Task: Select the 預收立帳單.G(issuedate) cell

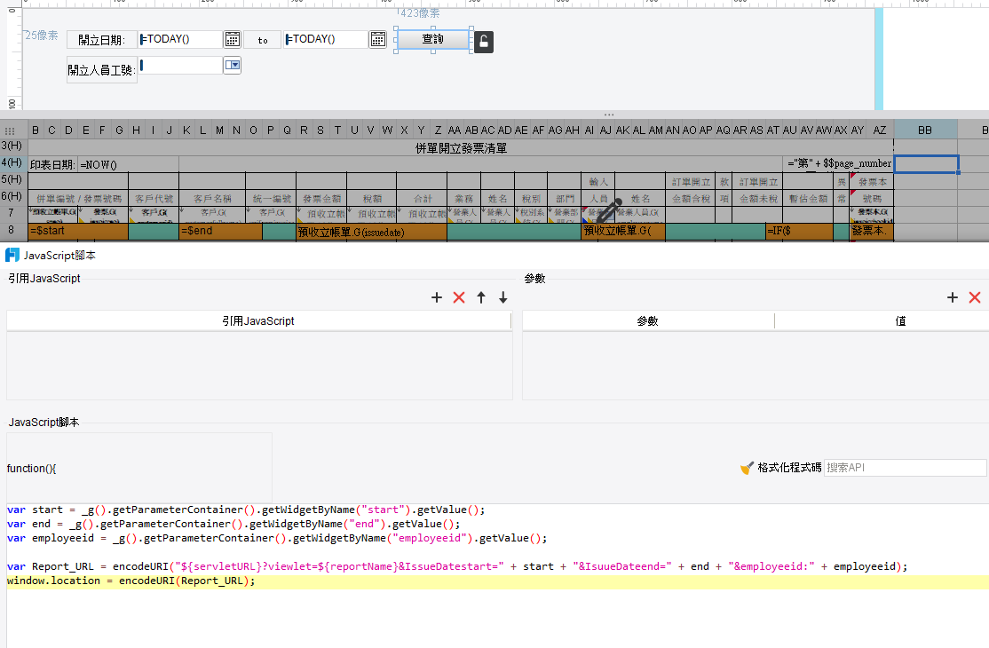Action: pos(371,232)
